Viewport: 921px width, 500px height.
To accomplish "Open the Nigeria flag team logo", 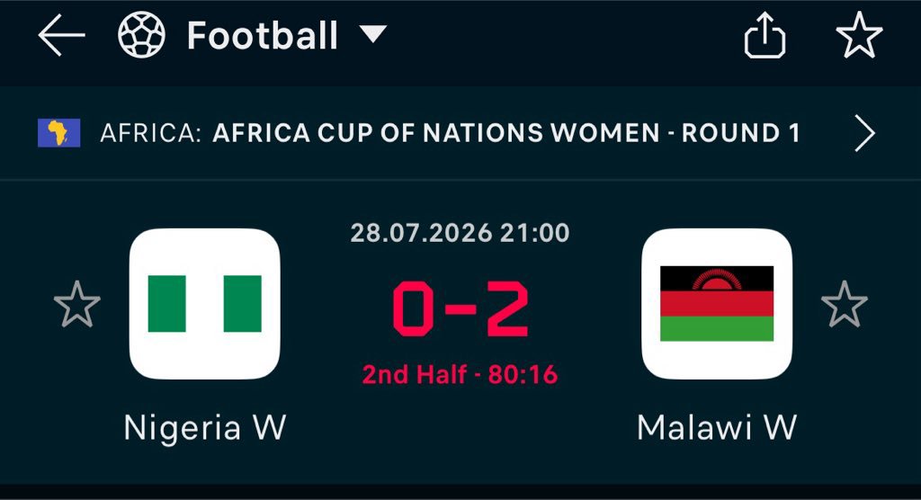I will coord(204,304).
